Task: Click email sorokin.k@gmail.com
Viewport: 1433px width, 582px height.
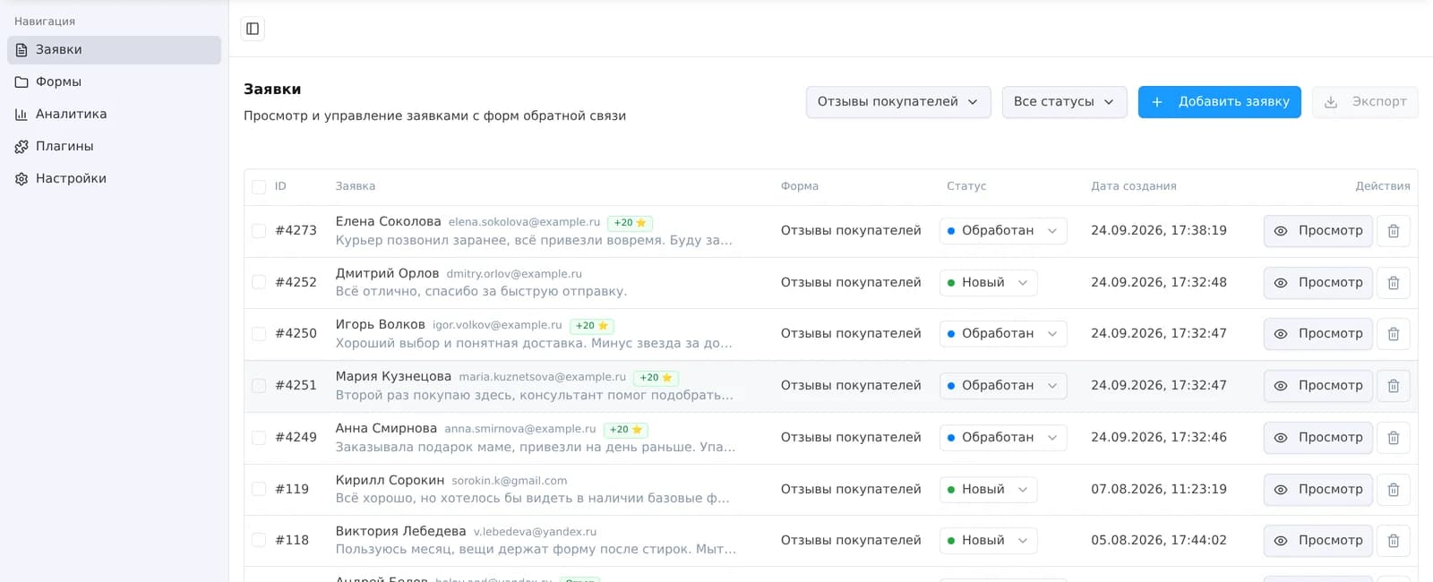Action: 510,481
